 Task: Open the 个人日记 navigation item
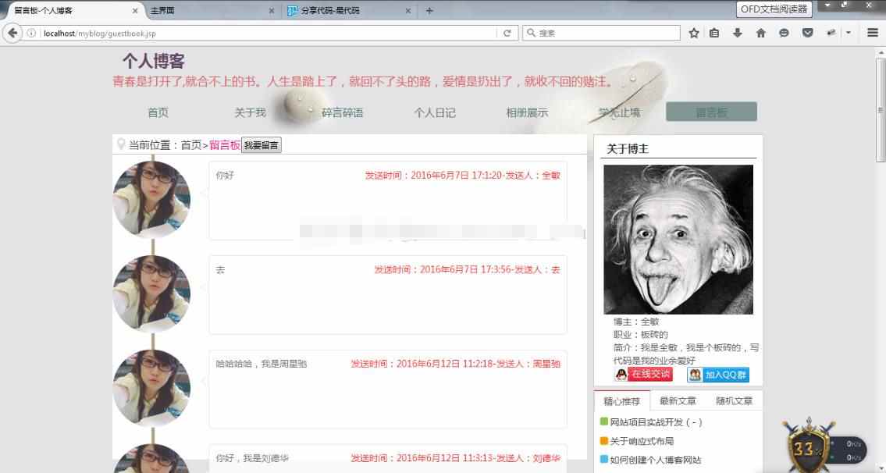click(x=435, y=112)
